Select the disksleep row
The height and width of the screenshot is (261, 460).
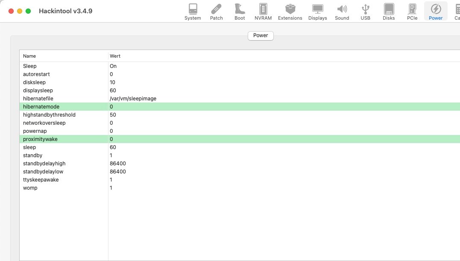240,82
